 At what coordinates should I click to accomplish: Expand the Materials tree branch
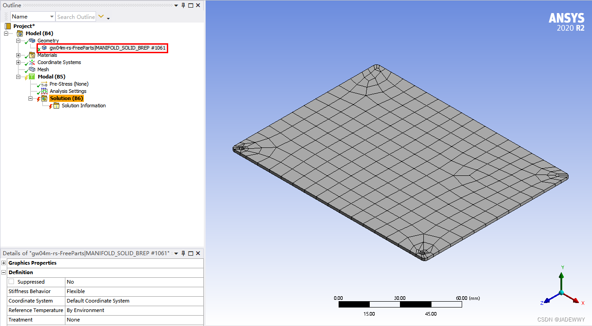[18, 55]
